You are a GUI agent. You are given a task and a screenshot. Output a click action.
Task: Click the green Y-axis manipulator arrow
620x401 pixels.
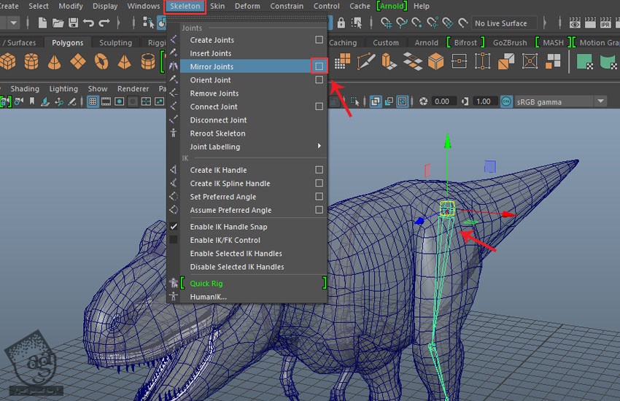[x=447, y=143]
